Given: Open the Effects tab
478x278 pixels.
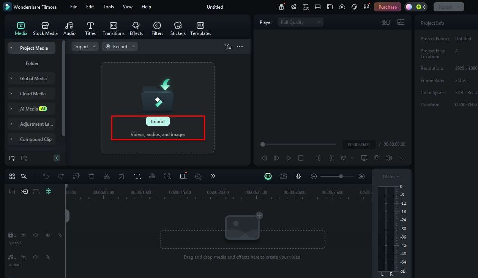Looking at the screenshot, I should [x=136, y=29].
